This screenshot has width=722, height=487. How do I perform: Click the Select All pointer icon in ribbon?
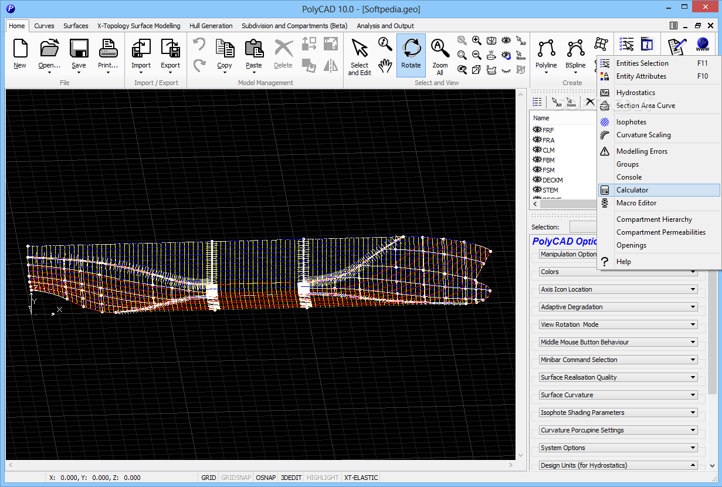pos(521,40)
